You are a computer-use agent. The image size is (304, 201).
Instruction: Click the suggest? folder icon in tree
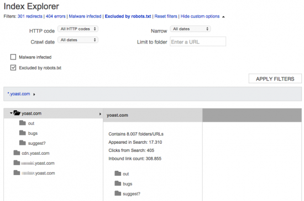click(x=23, y=143)
